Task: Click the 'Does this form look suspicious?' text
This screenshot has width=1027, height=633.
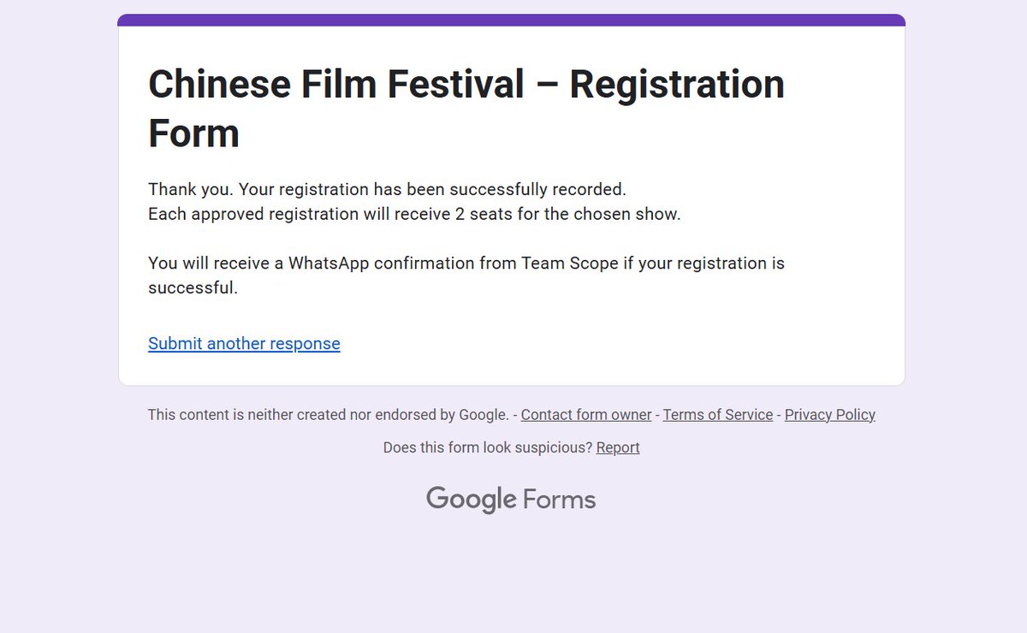Action: pyautogui.click(x=488, y=447)
